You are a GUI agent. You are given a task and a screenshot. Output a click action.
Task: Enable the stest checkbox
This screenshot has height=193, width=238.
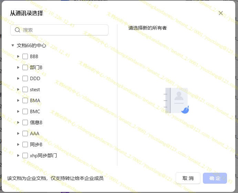click(x=25, y=89)
